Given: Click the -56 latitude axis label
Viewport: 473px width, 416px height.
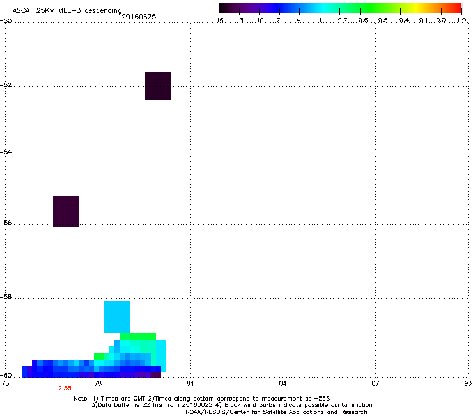Looking at the screenshot, I should click(6, 222).
